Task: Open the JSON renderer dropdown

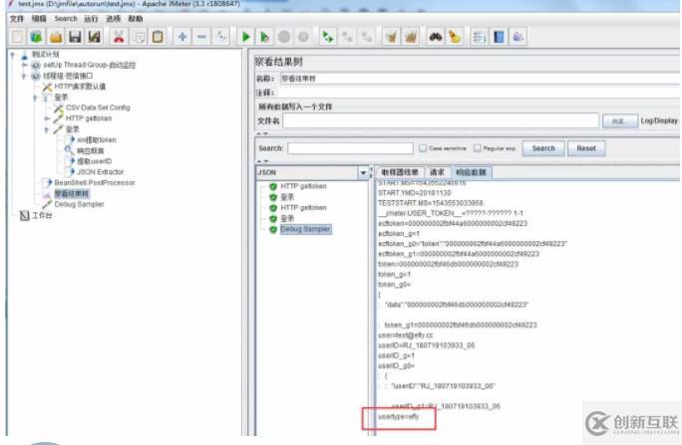Action: coord(363,173)
